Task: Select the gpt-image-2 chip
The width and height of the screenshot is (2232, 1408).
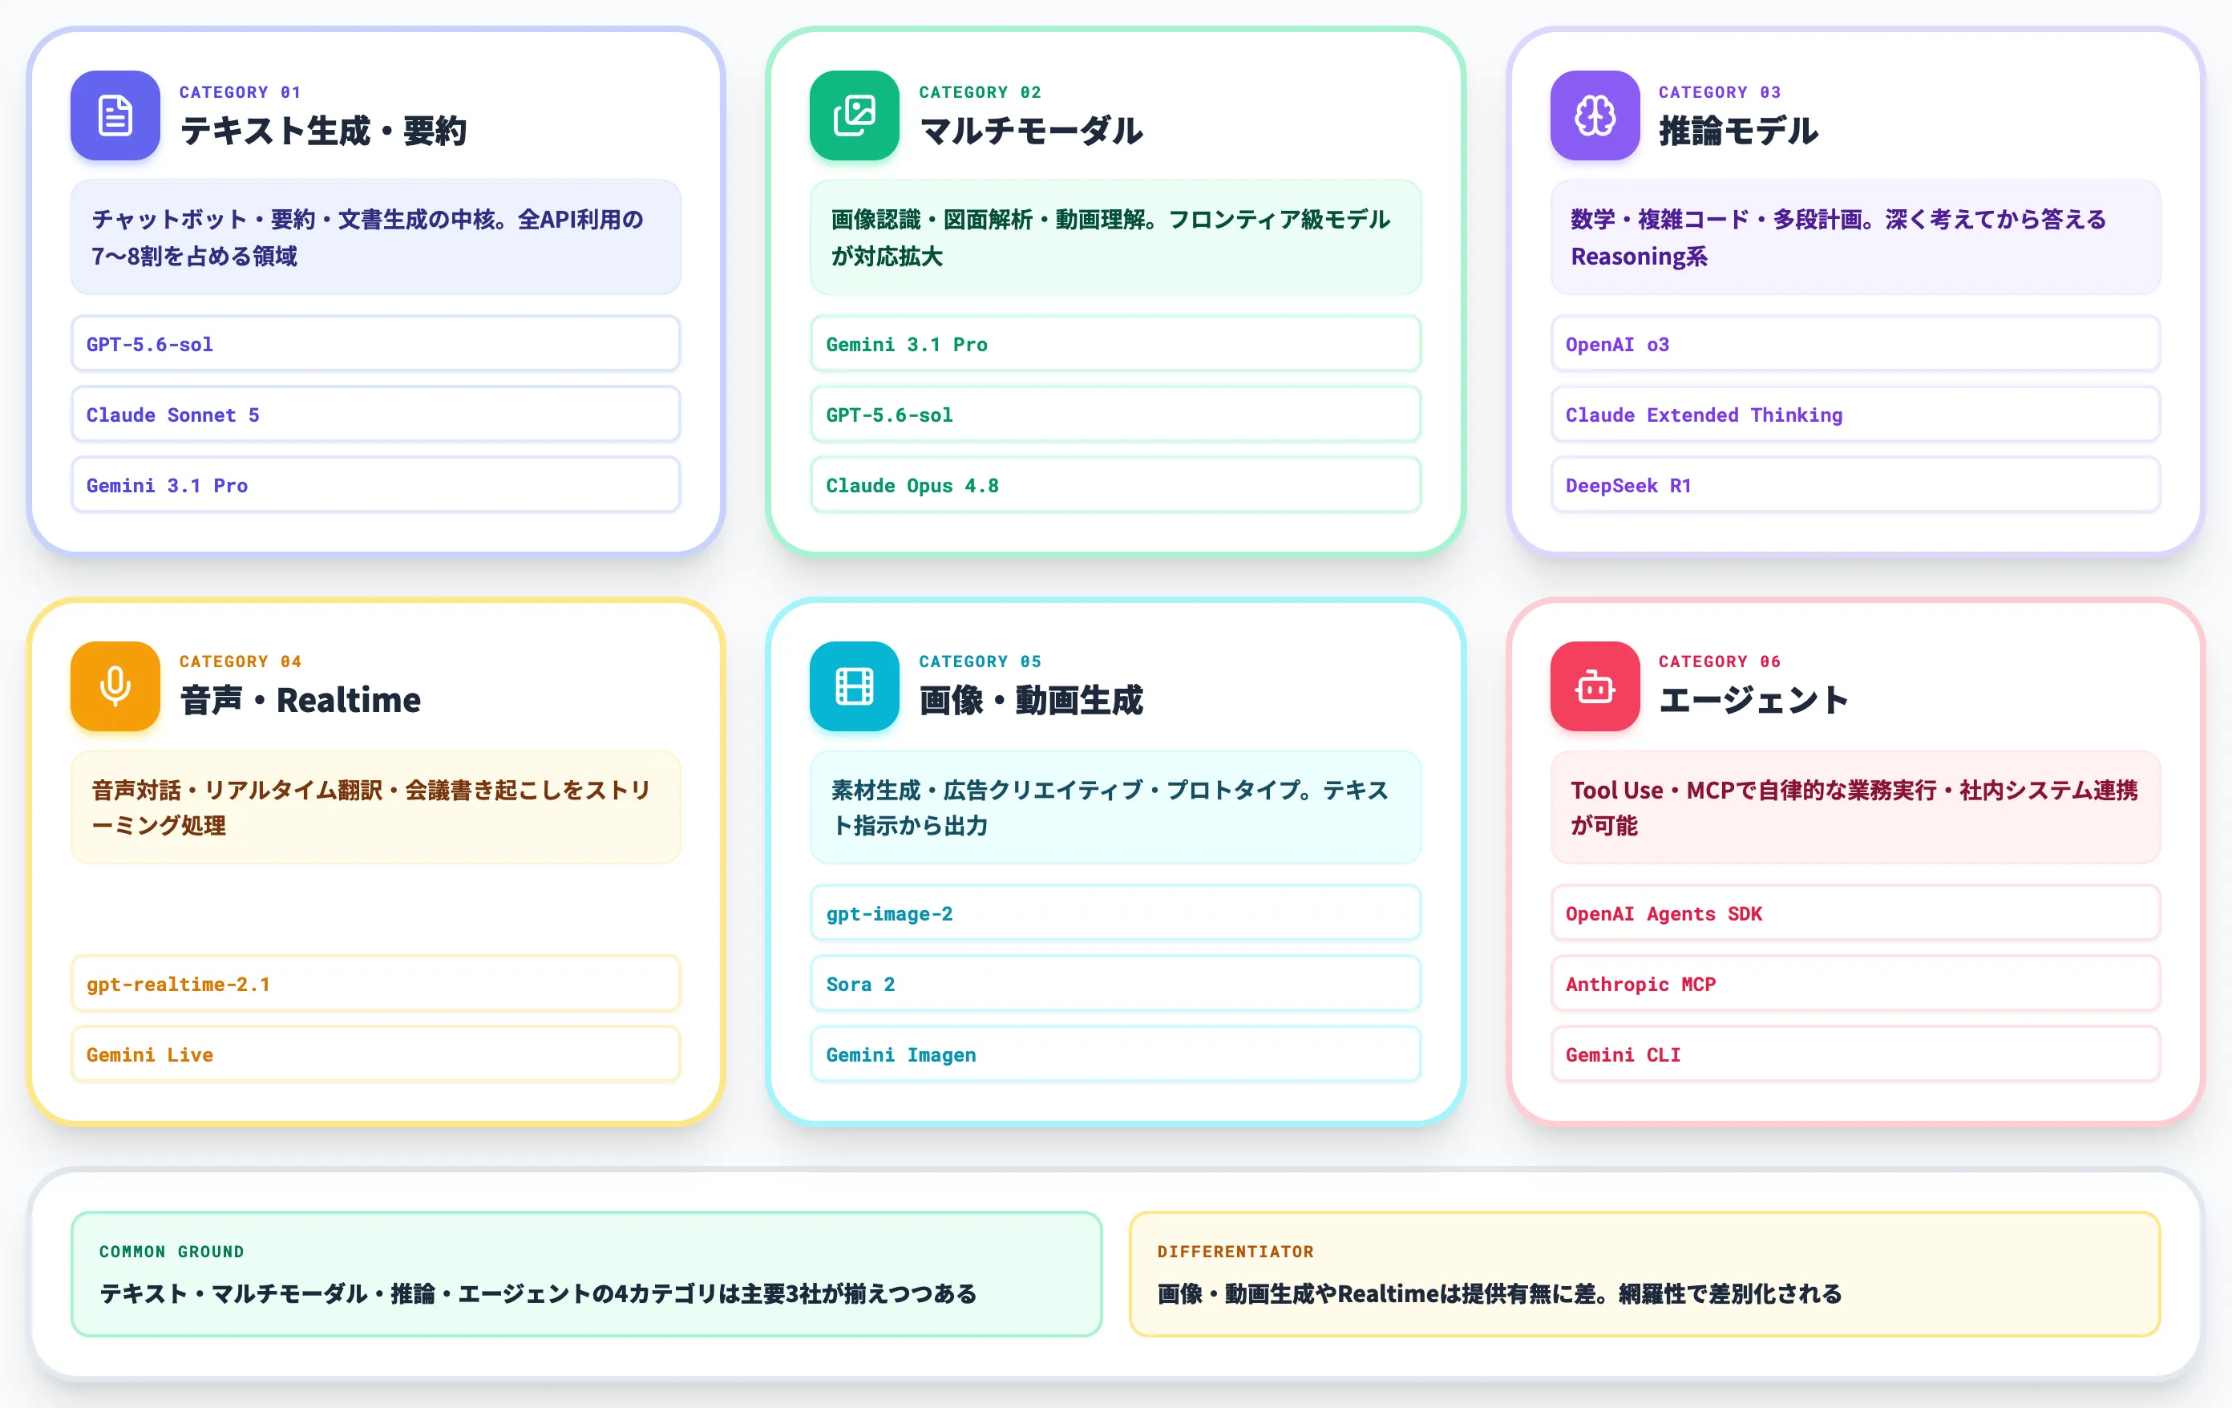Action: [1115, 913]
